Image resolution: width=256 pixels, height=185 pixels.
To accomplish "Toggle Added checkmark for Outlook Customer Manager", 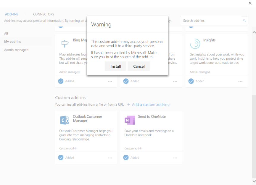I will click(x=61, y=157).
